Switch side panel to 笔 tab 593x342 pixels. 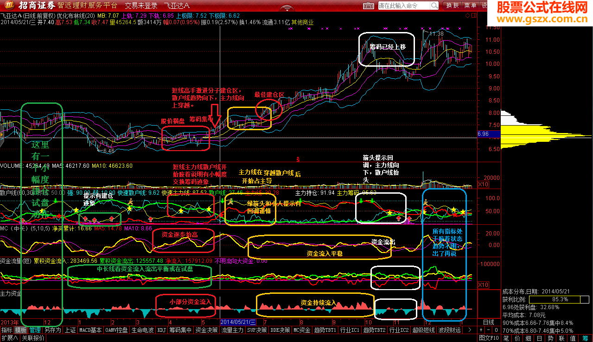tap(506, 338)
